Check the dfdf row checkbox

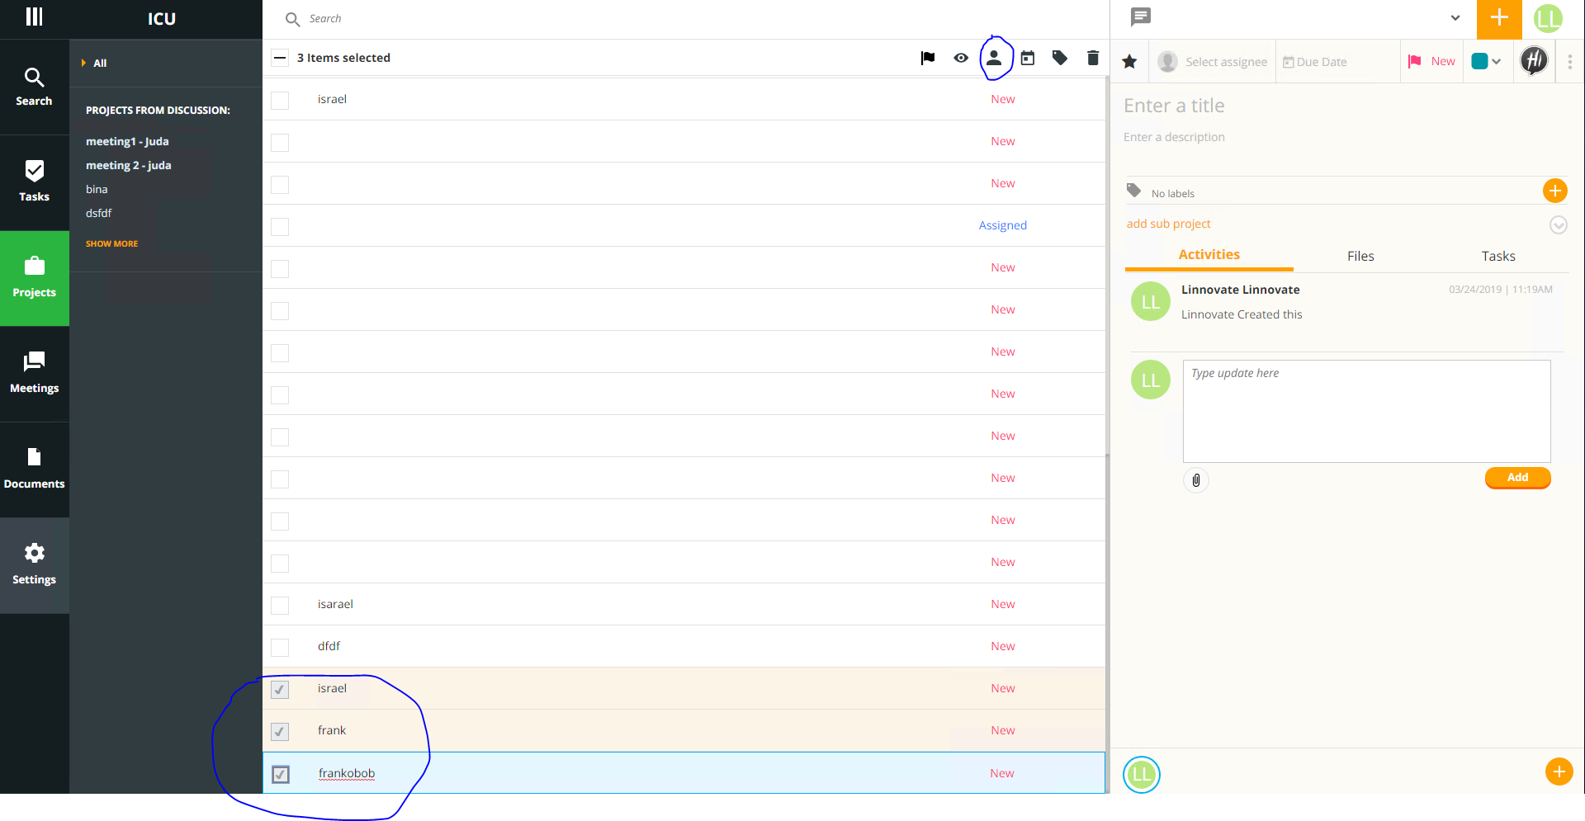pyautogui.click(x=280, y=647)
